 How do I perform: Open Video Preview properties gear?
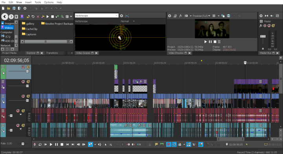[169, 16]
